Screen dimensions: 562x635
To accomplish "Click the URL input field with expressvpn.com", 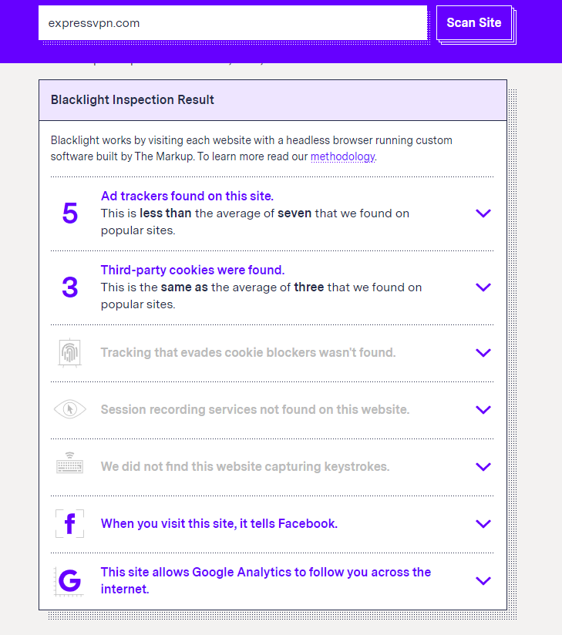I will (x=232, y=23).
